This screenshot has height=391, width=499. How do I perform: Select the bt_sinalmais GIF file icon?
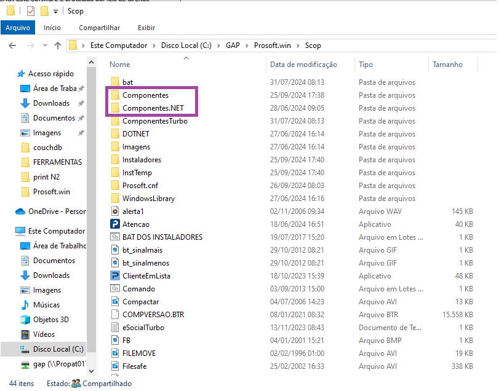click(115, 250)
